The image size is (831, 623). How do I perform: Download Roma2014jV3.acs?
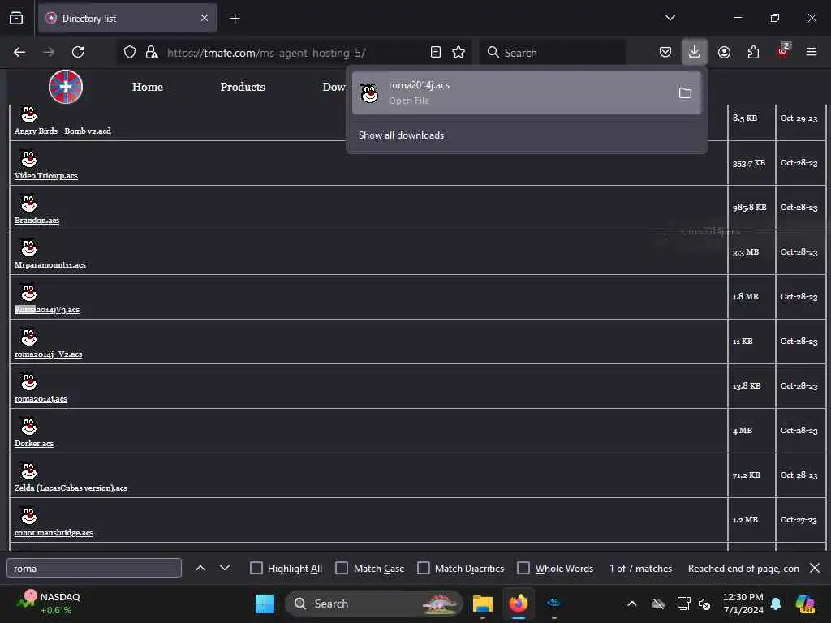46,309
